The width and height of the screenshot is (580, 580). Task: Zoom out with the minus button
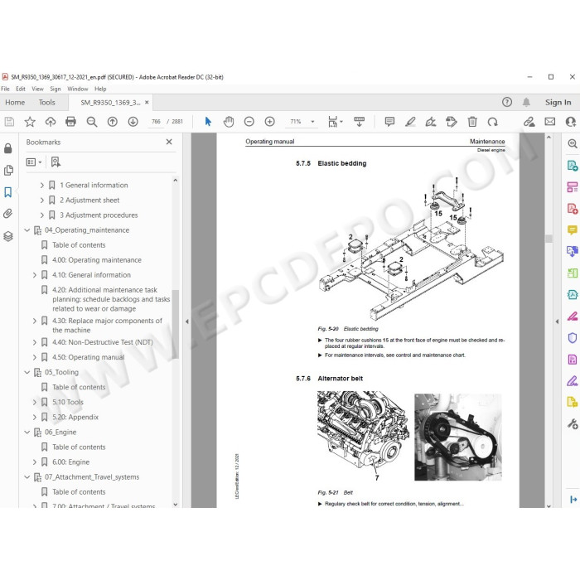coord(249,121)
